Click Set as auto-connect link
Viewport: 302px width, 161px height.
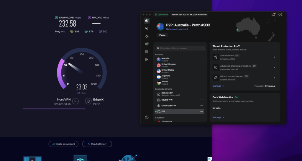(177, 29)
